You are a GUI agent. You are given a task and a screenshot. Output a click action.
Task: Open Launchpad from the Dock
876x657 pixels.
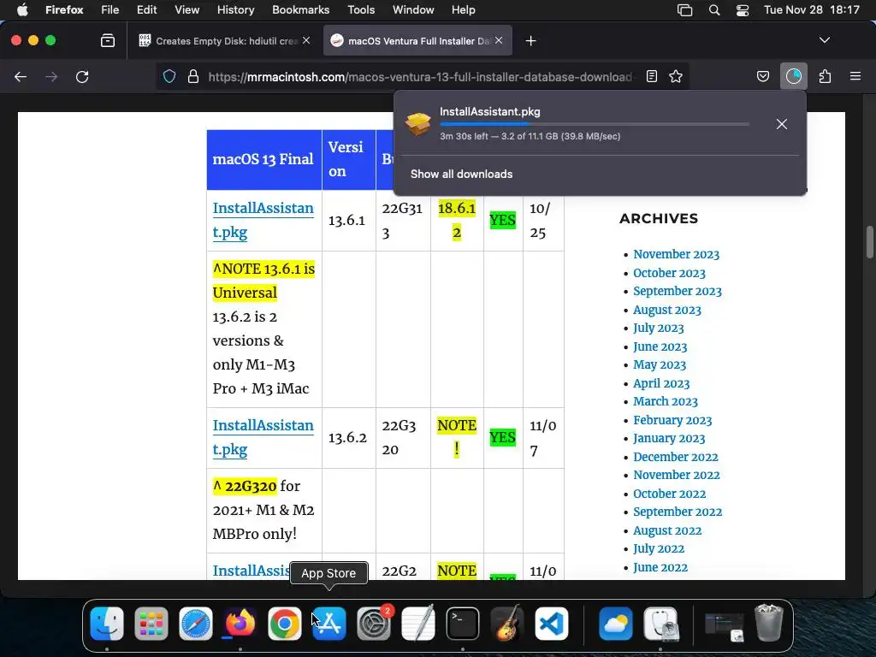(x=151, y=623)
